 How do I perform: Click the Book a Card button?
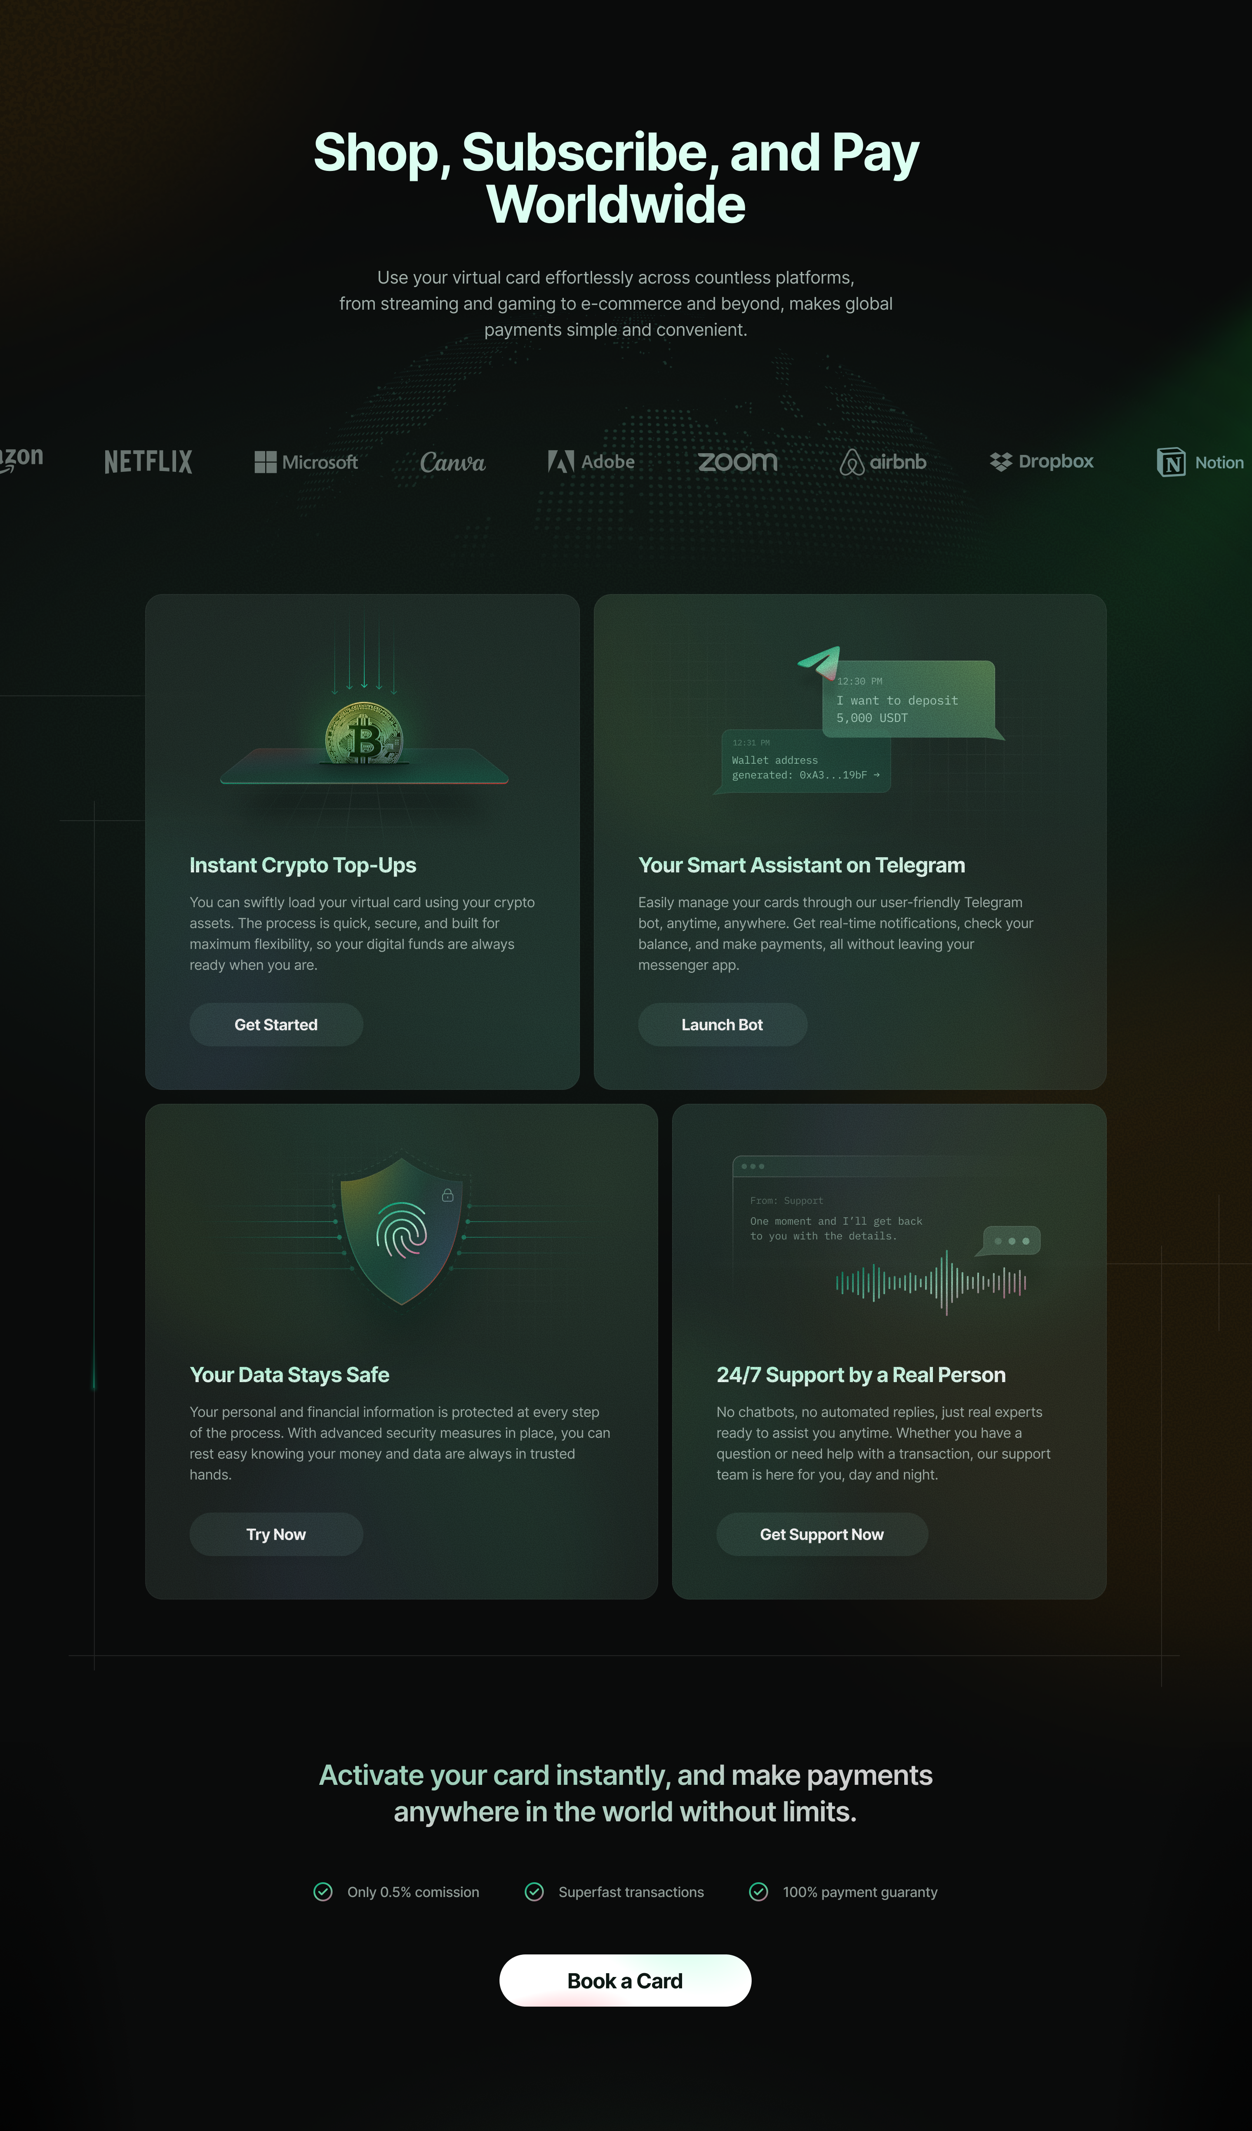coord(626,1981)
